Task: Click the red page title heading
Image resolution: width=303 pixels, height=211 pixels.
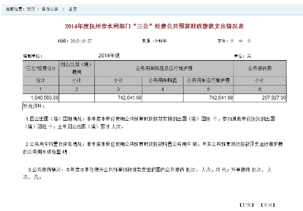Action: pyautogui.click(x=155, y=26)
